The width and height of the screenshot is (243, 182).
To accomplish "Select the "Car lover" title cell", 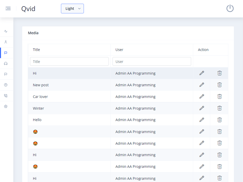I will (x=40, y=96).
